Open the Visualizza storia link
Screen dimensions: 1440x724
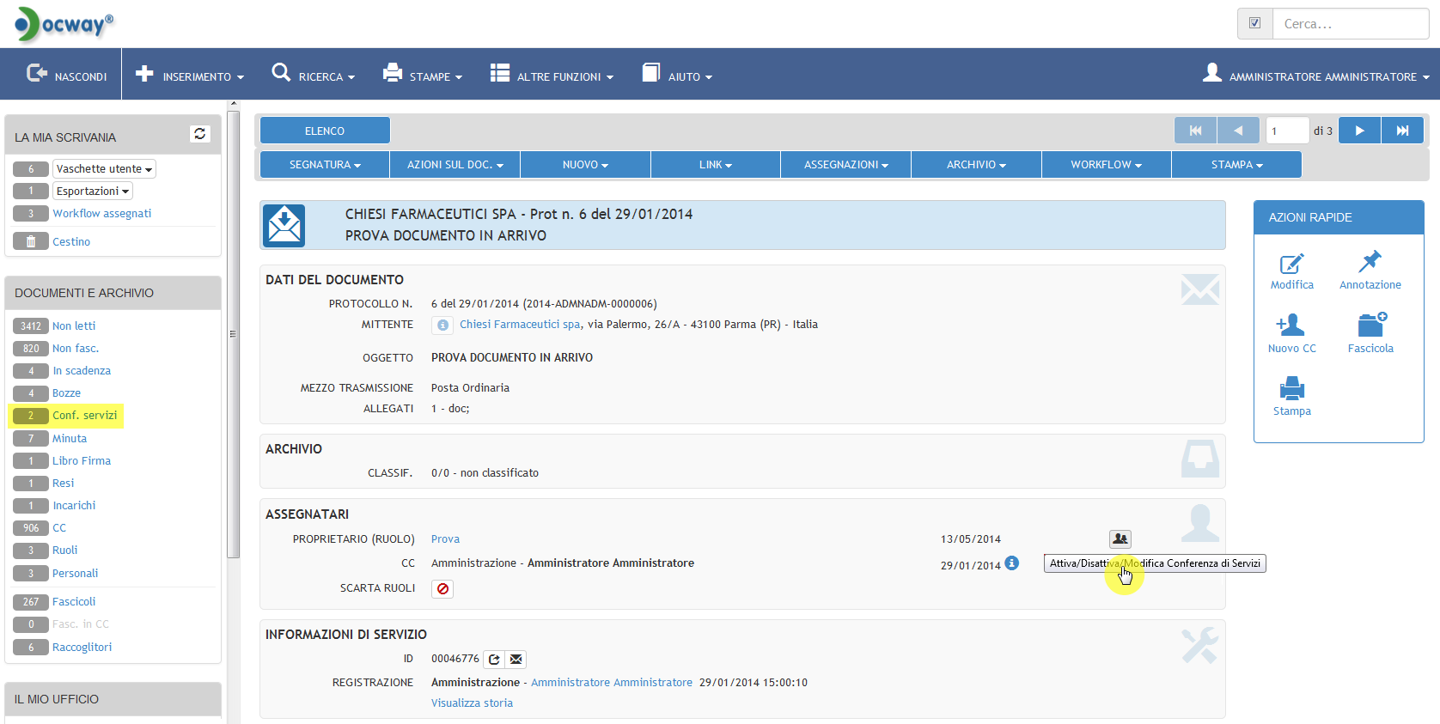[472, 703]
